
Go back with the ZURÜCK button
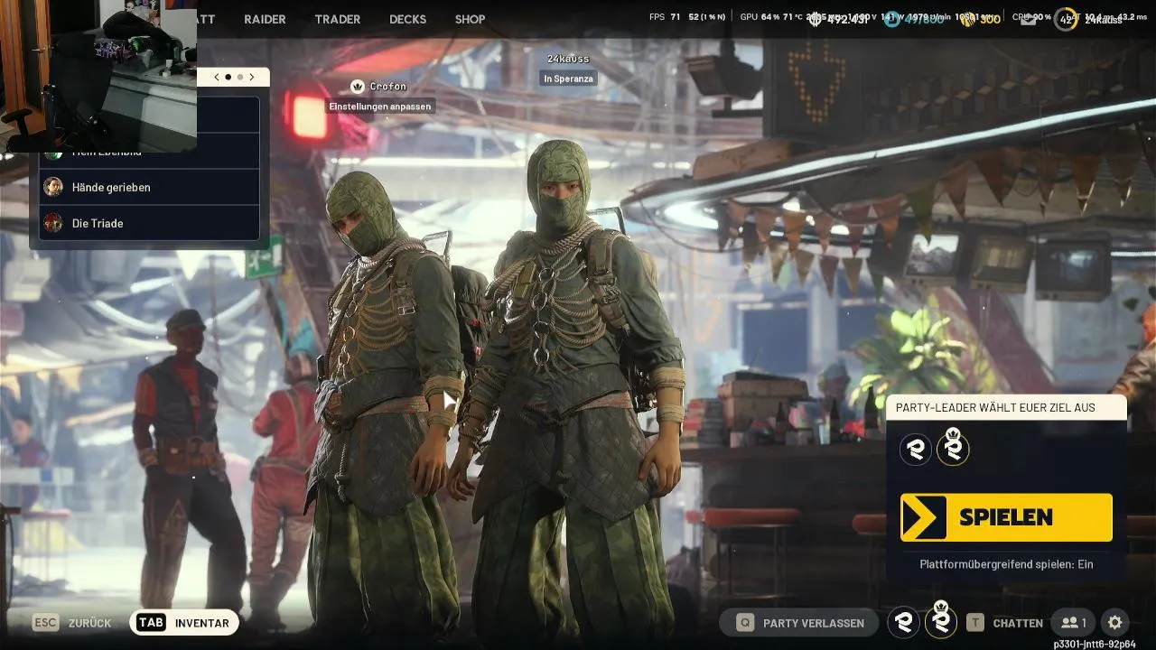click(x=72, y=623)
